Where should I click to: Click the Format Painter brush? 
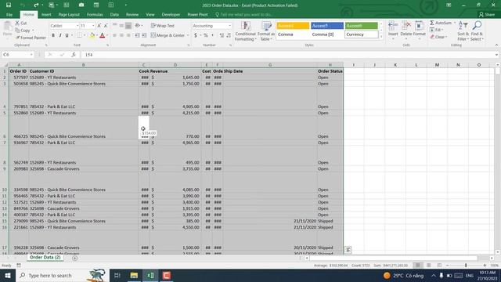(31, 38)
